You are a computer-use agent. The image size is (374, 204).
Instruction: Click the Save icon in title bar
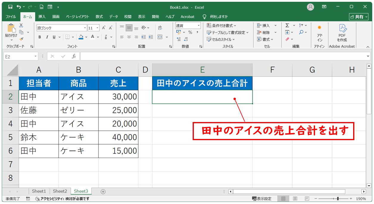[10, 7]
